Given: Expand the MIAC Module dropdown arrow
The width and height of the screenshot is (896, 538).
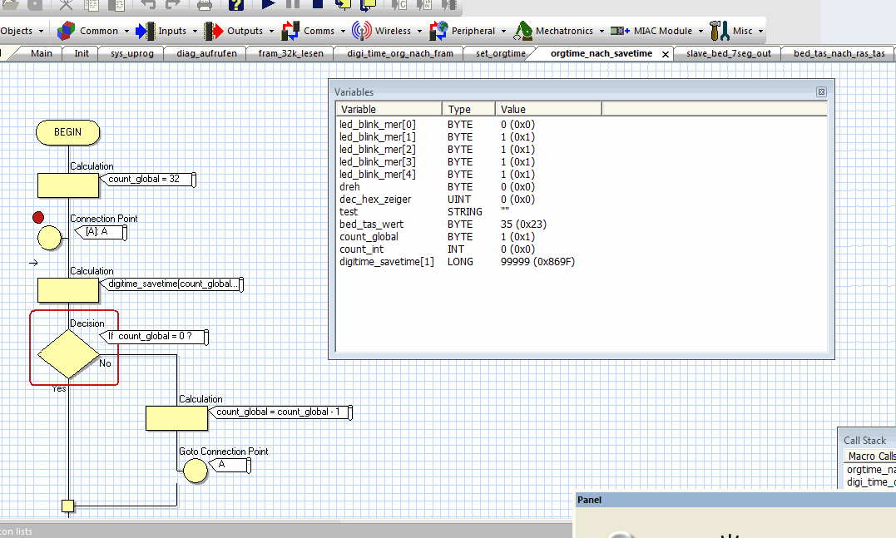Looking at the screenshot, I should [x=700, y=32].
